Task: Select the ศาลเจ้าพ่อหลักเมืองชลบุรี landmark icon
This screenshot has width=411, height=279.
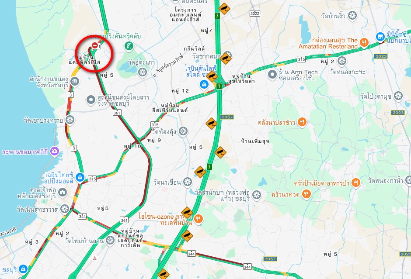Action: tap(63, 193)
